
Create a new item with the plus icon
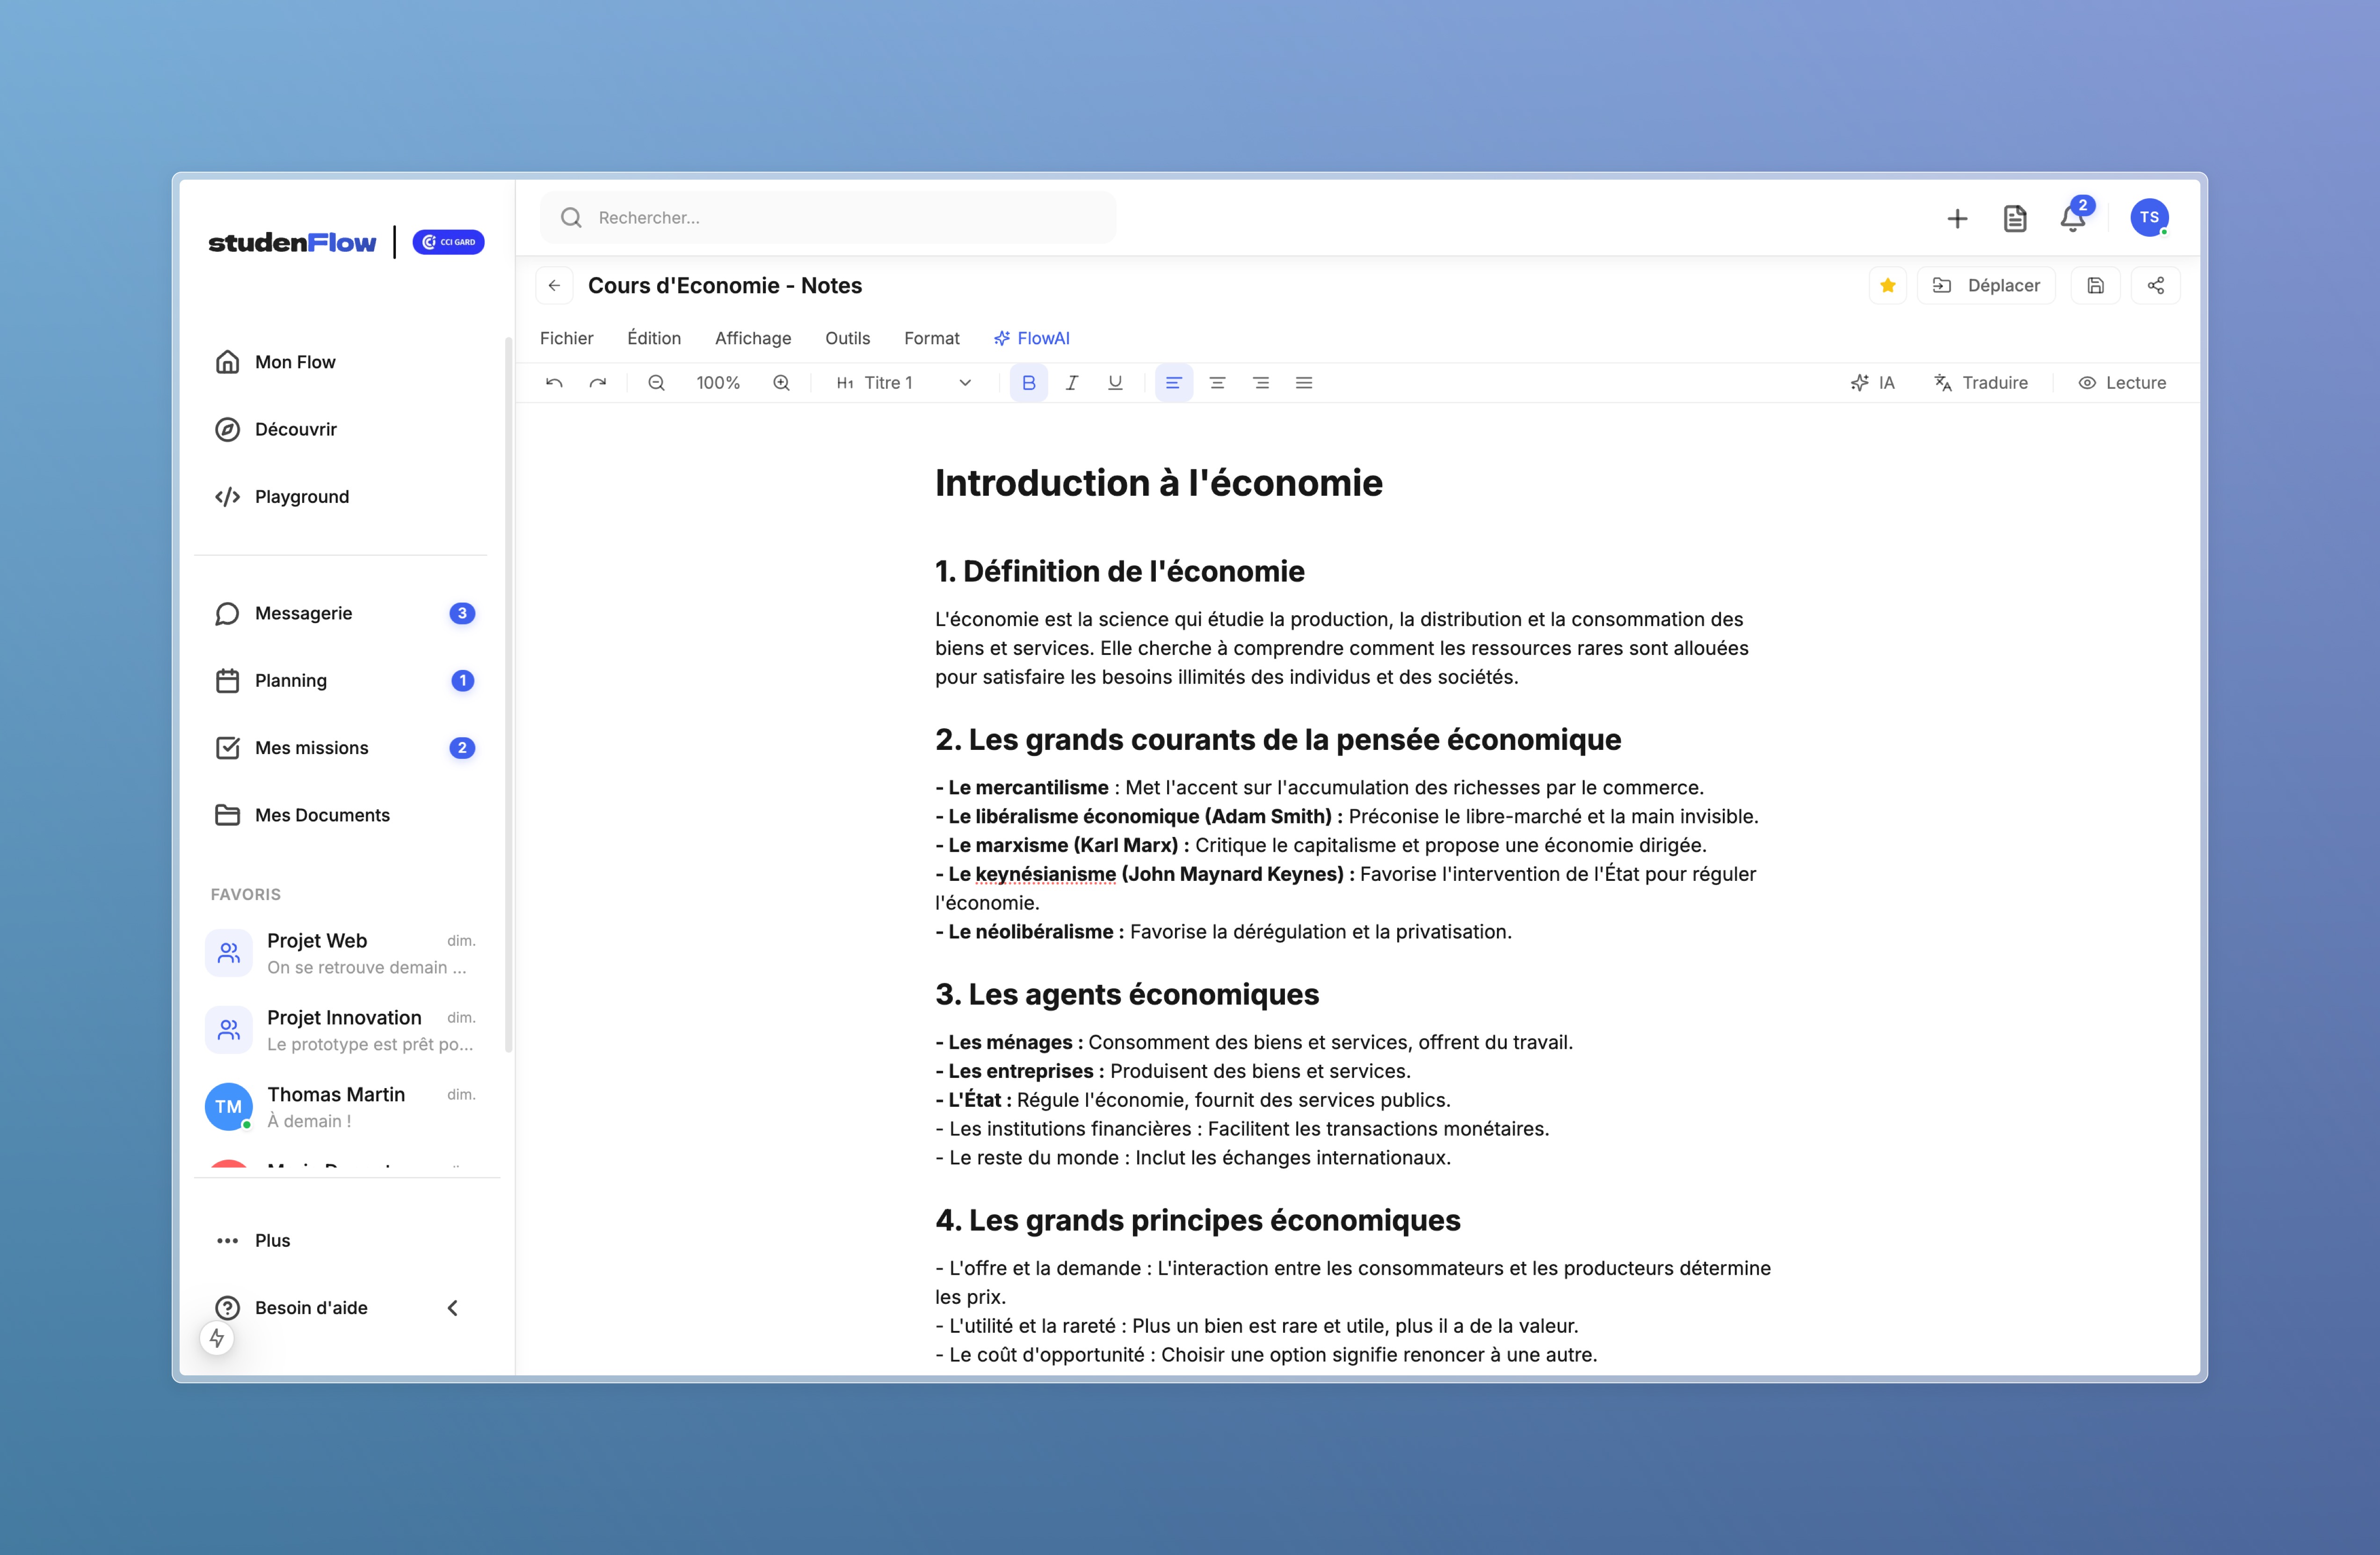[x=1957, y=218]
